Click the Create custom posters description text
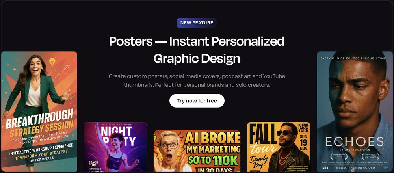Image resolution: width=394 pixels, height=173 pixels. (197, 80)
